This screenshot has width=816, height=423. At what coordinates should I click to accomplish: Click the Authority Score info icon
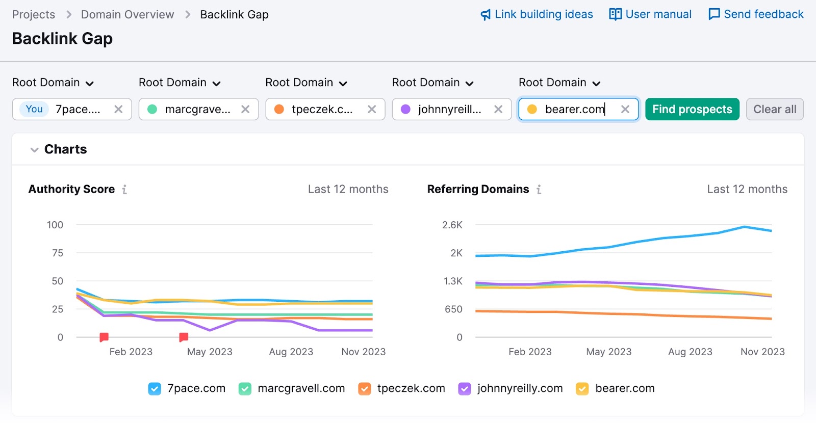pos(124,190)
